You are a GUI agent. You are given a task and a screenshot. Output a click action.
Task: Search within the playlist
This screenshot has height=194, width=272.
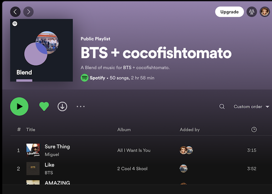click(x=222, y=107)
